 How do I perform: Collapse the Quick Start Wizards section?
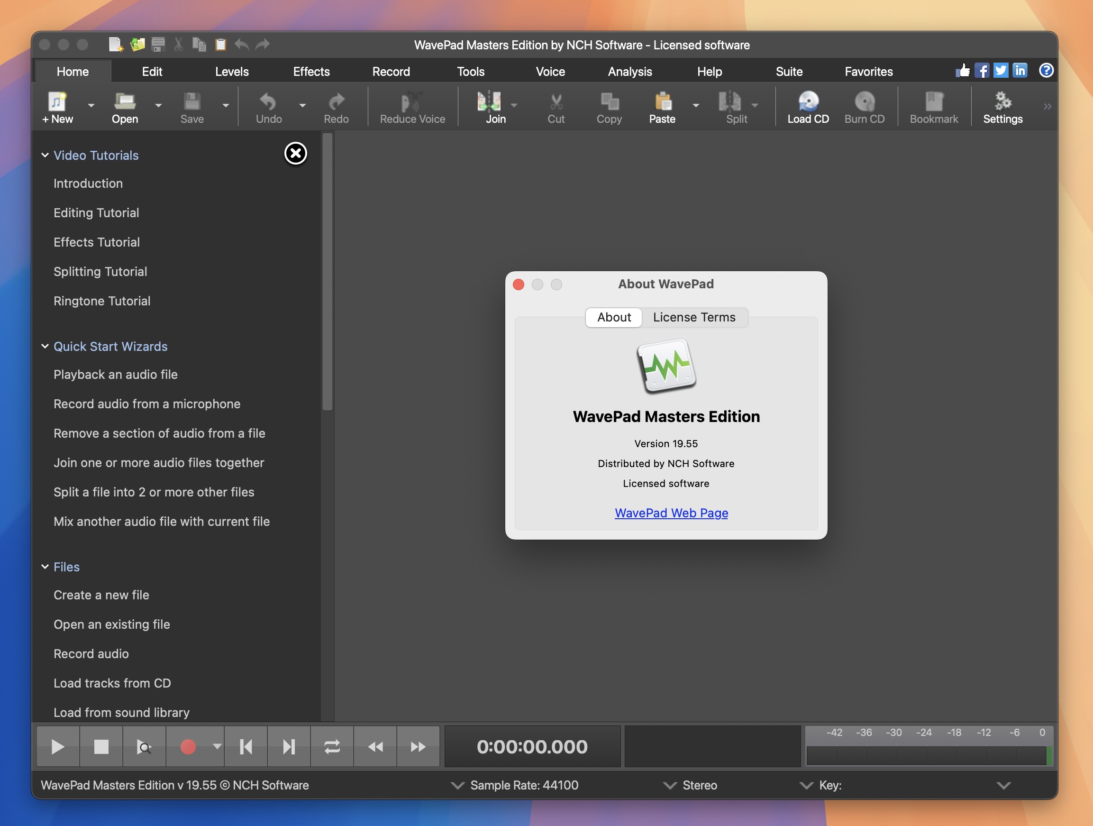coord(45,346)
